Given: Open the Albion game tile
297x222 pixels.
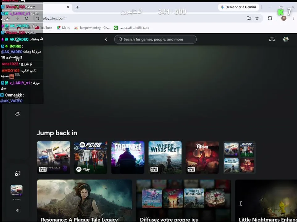Looking at the screenshot, I should (202, 157).
